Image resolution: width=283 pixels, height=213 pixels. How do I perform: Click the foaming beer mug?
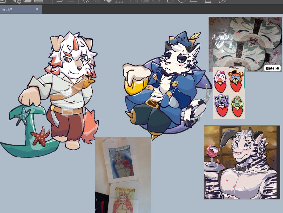point(136,79)
